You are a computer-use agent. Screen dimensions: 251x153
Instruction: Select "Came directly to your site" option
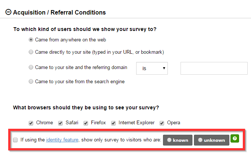click(31, 52)
